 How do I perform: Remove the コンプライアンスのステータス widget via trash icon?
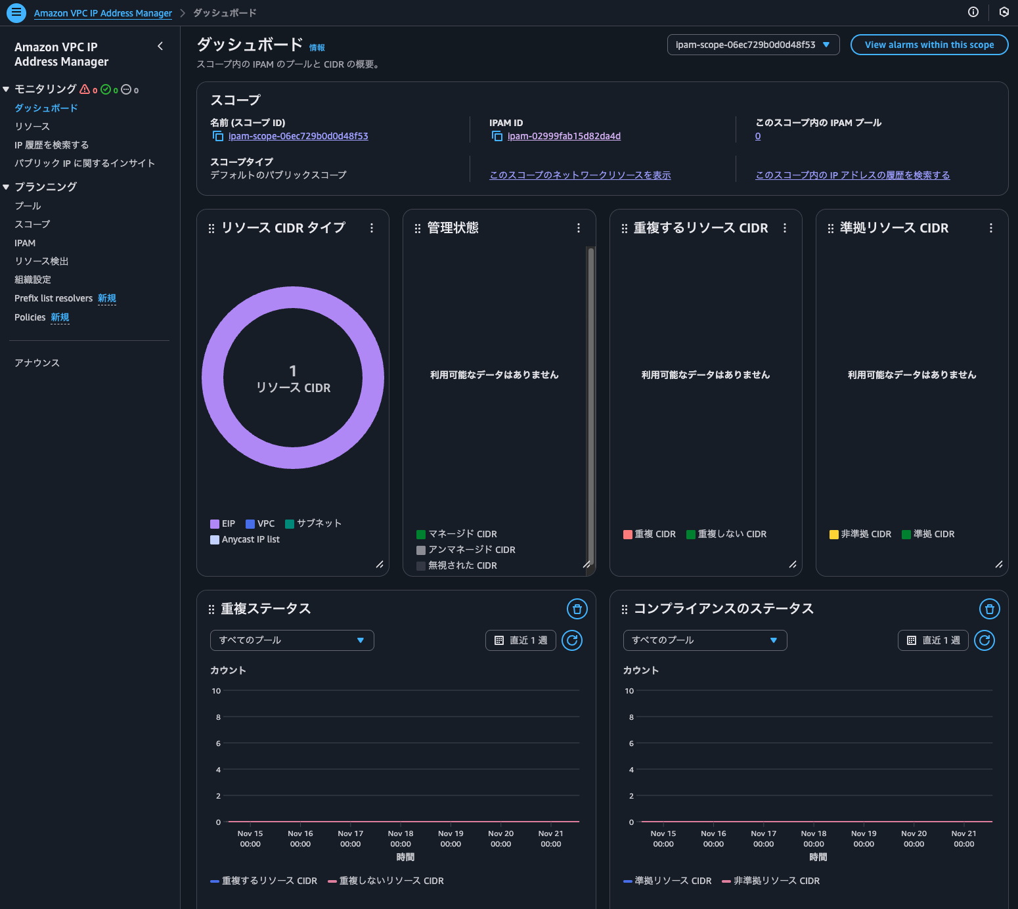click(989, 609)
